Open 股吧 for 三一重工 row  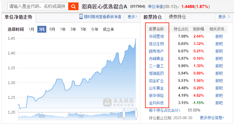(219, 66)
